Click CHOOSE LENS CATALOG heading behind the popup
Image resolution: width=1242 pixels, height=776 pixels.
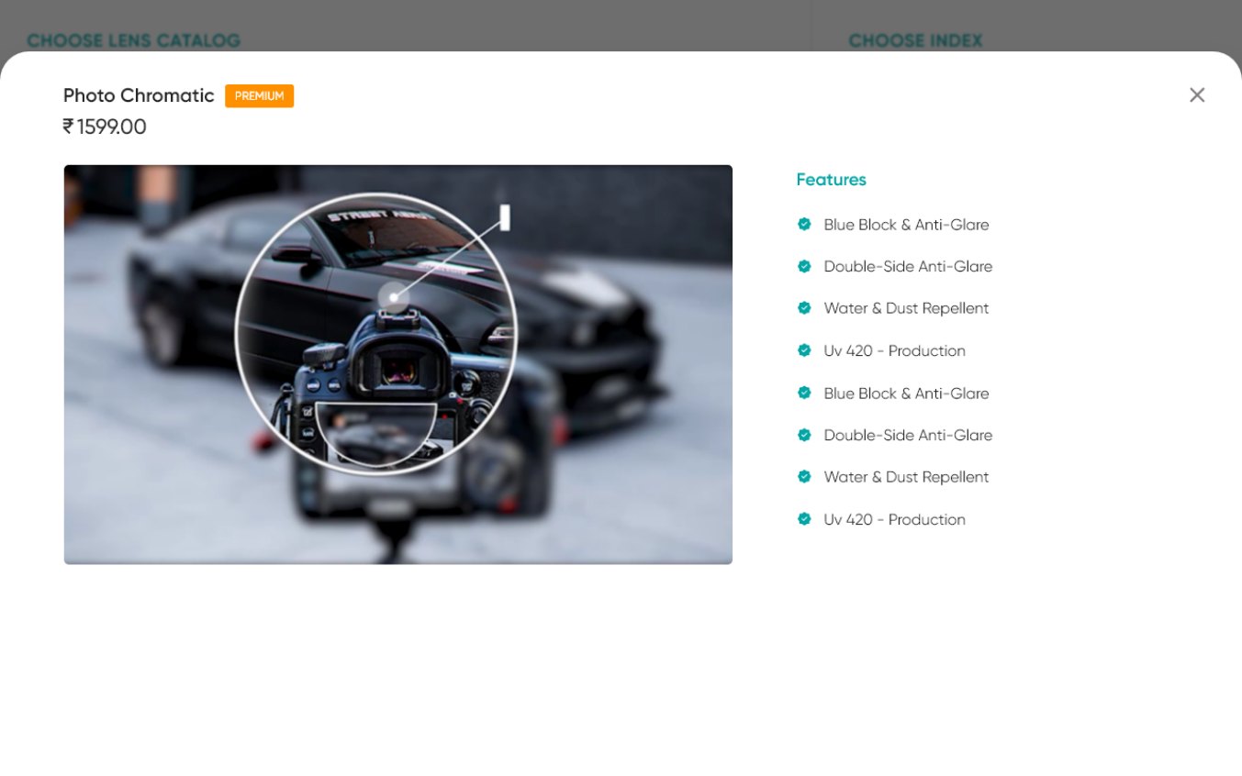[x=133, y=40]
